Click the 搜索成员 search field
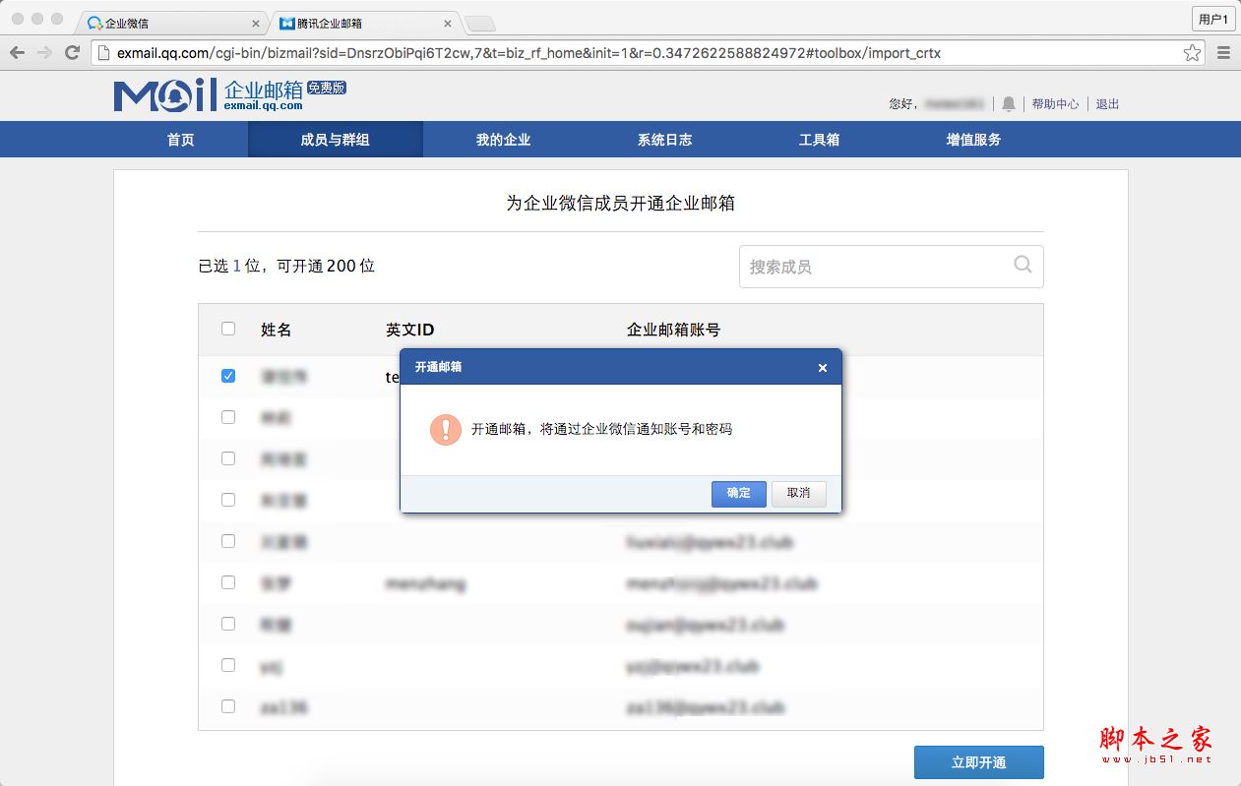The height and width of the screenshot is (786, 1241). pos(866,266)
